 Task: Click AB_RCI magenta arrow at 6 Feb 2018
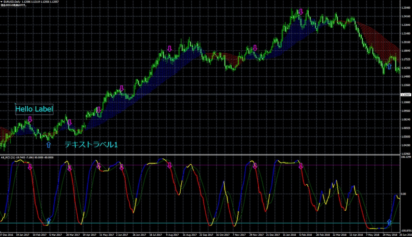click(x=301, y=166)
